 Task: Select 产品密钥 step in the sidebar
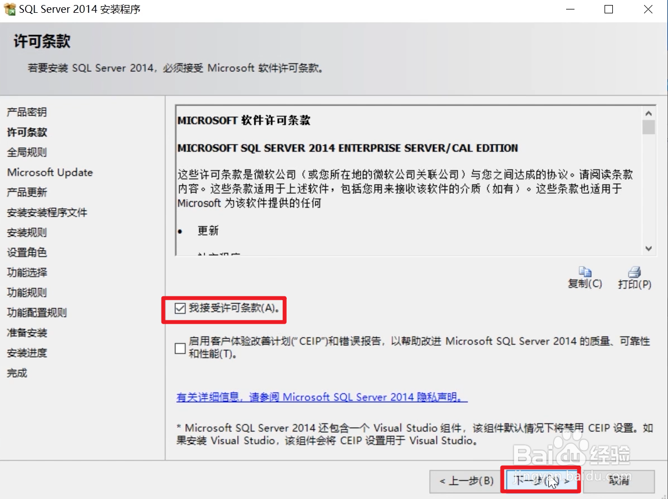[26, 112]
